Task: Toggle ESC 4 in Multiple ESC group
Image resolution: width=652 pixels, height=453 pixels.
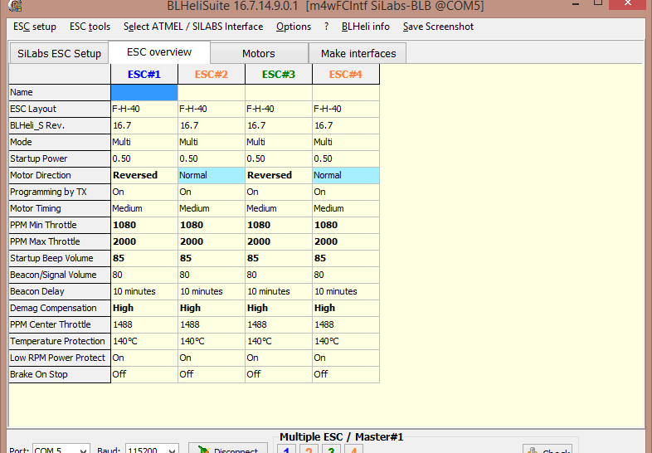Action: [x=353, y=449]
